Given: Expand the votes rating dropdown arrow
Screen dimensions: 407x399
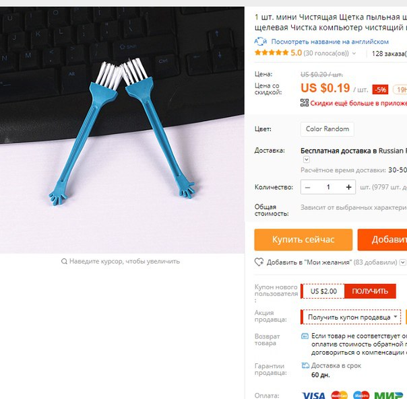Looking at the screenshot, I should click(354, 54).
